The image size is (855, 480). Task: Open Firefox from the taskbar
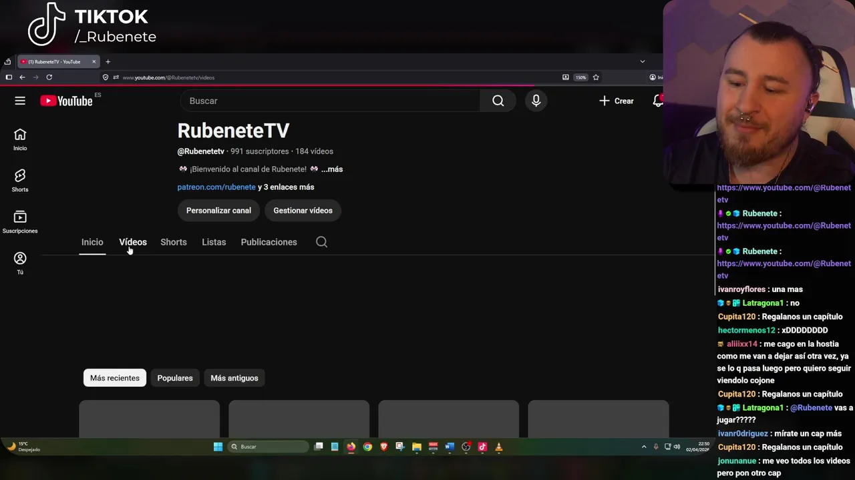coord(351,447)
